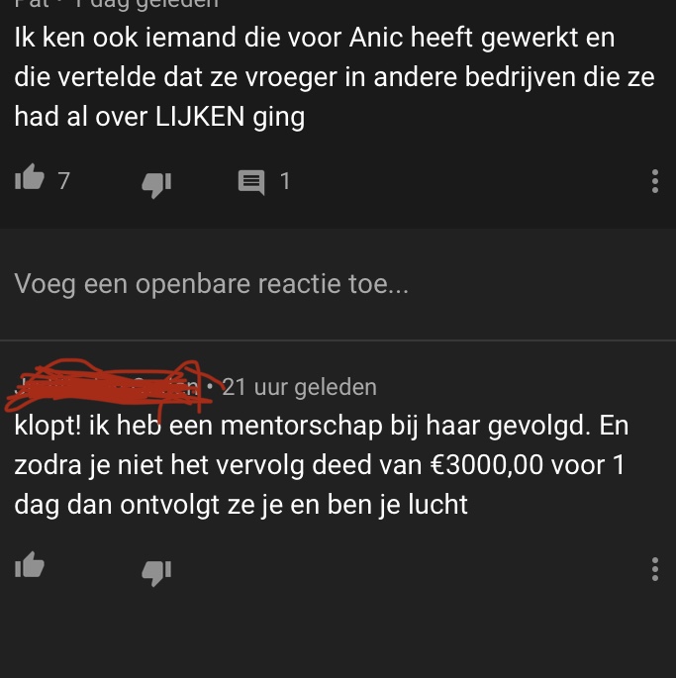Open more options for the first comment
Viewport: 676px width, 678px height.
tap(655, 181)
